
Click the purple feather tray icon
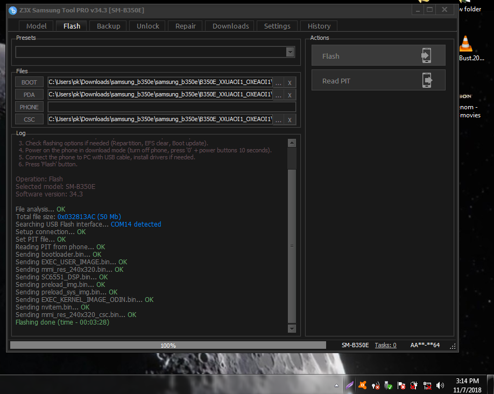point(349,385)
